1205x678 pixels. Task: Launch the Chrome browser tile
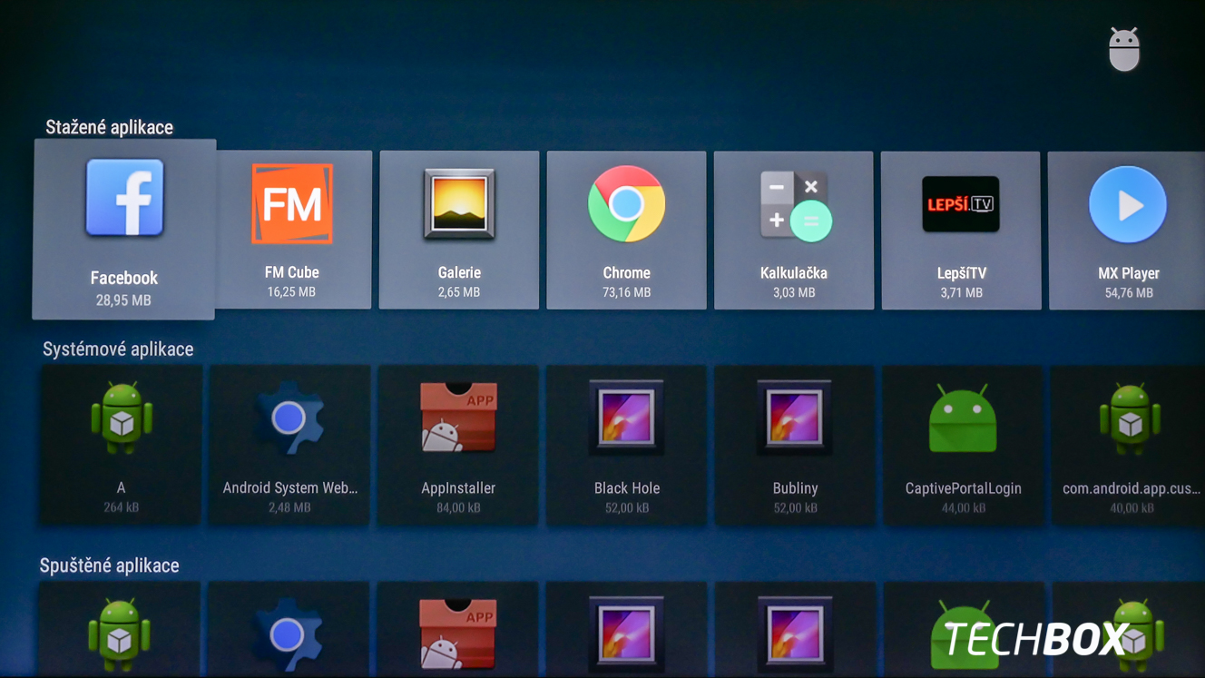click(x=626, y=231)
